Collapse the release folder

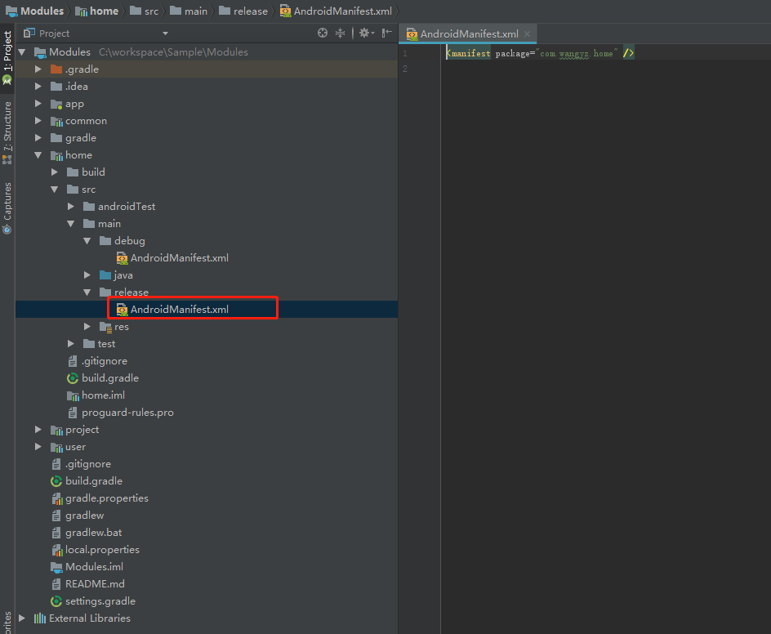87,292
